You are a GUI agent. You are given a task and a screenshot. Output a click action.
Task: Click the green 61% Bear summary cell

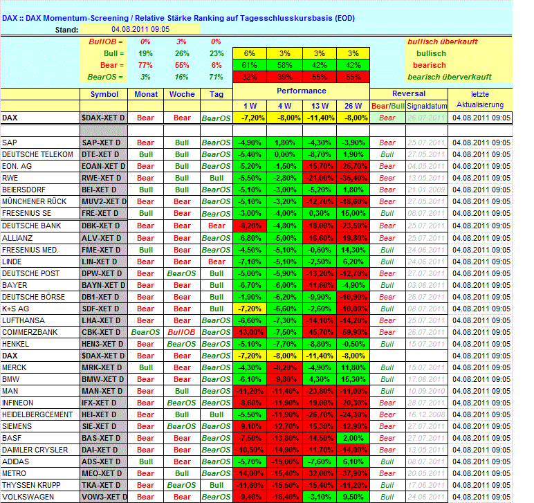[x=250, y=65]
